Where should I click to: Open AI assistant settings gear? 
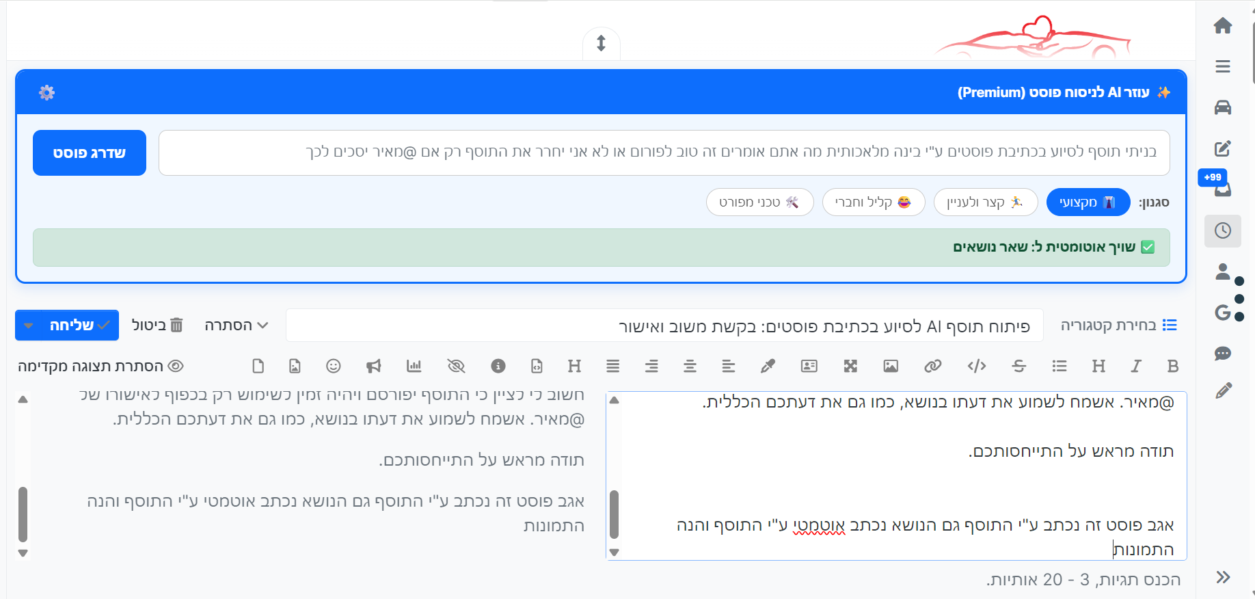click(x=46, y=92)
